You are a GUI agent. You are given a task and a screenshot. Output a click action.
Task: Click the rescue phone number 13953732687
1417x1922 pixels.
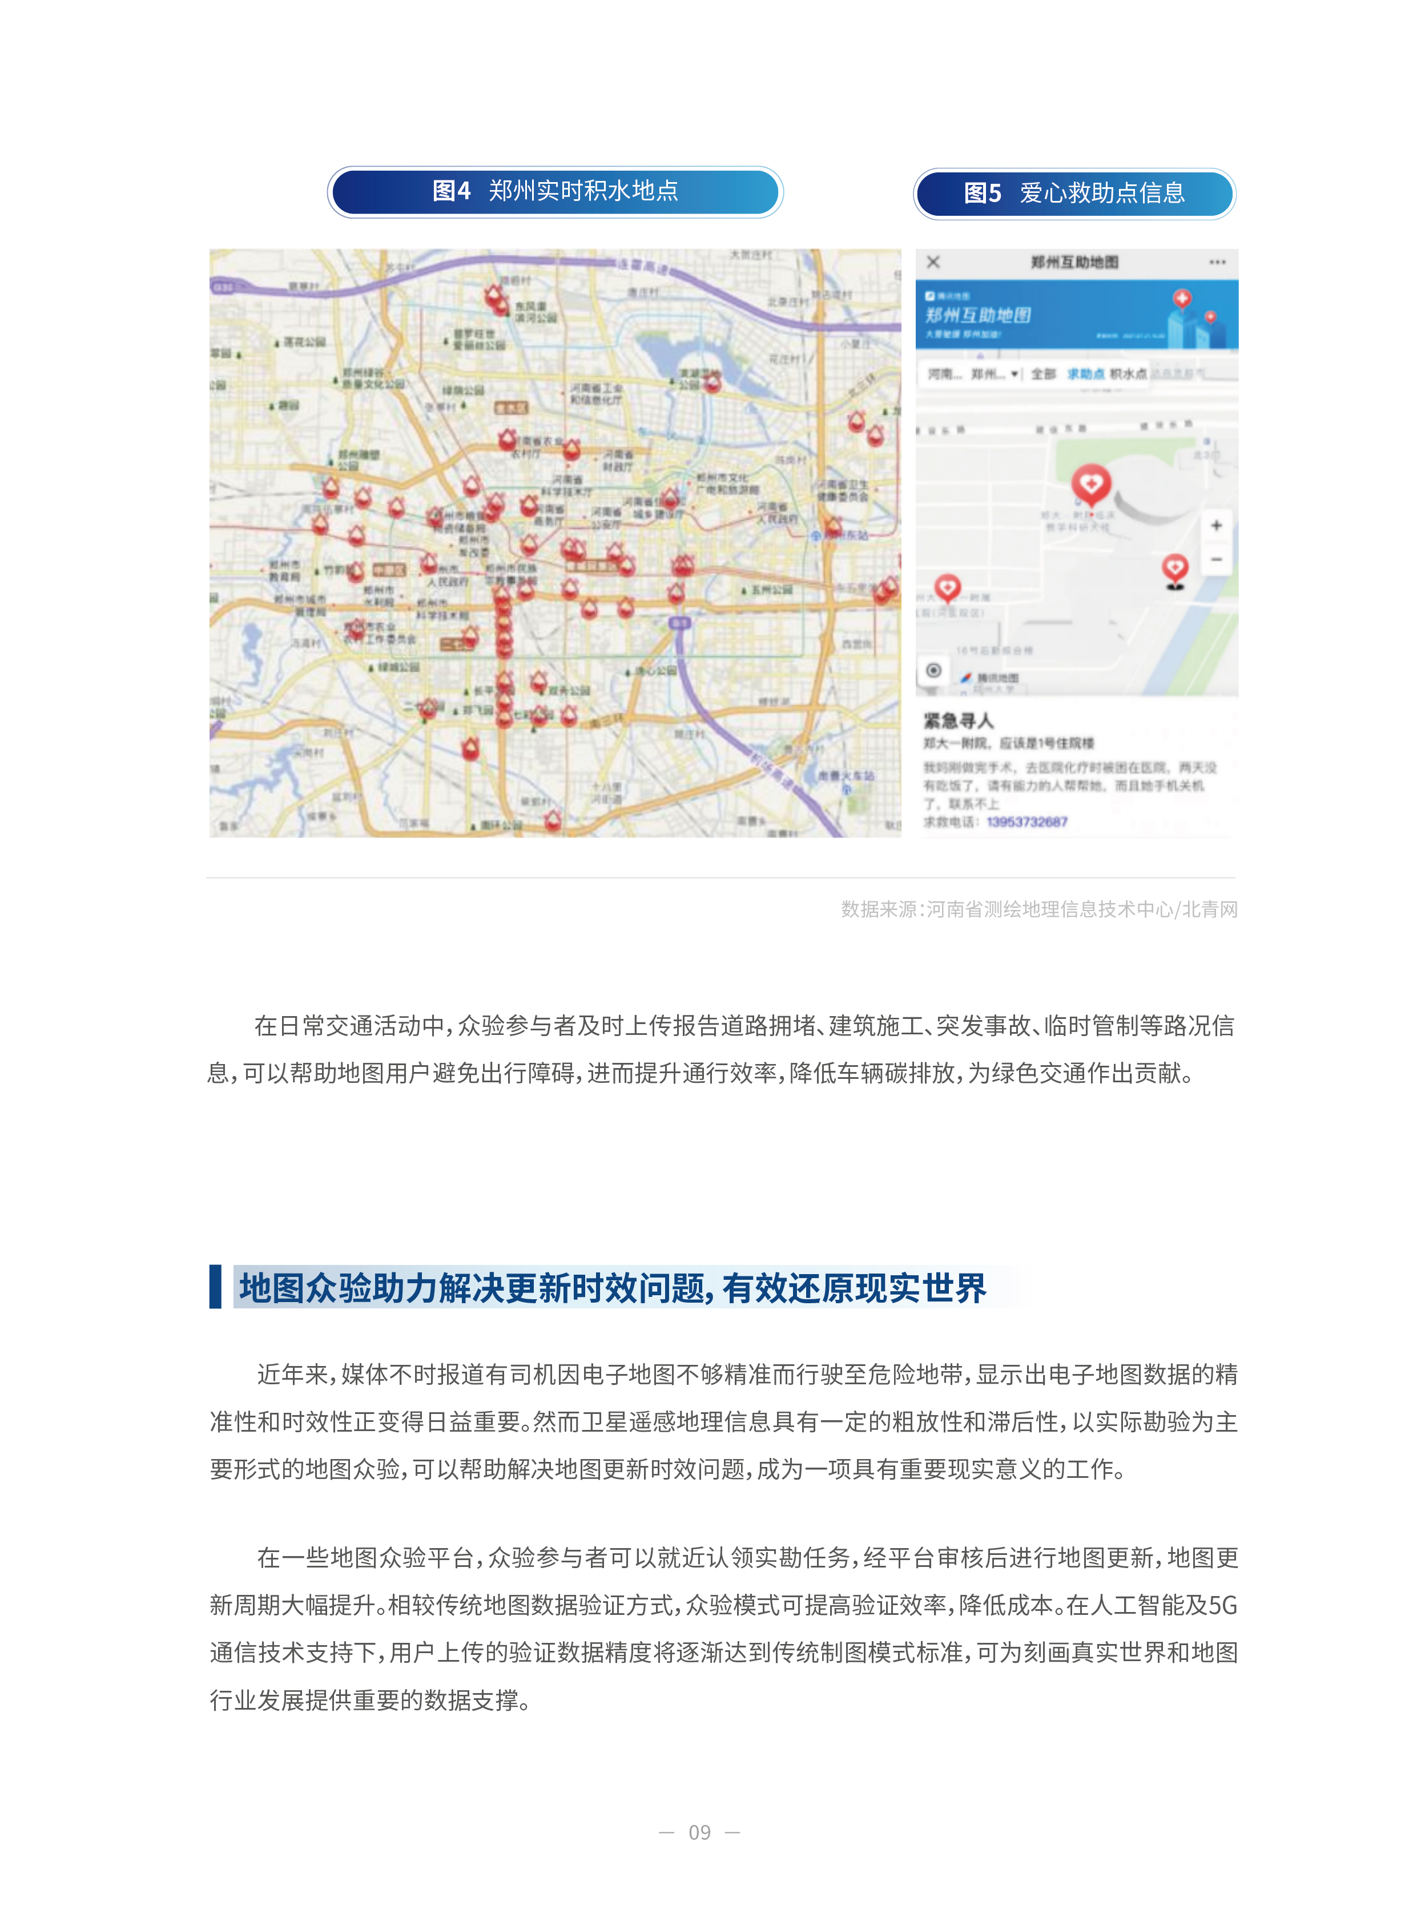pyautogui.click(x=1026, y=821)
